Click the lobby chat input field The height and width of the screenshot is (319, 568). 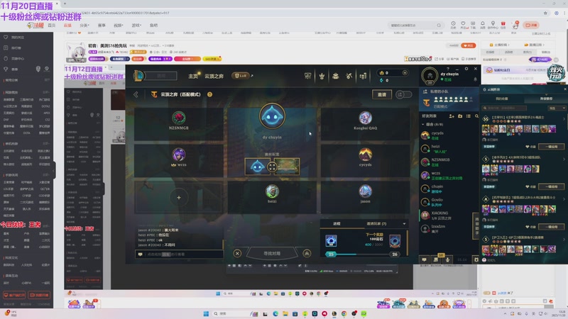[x=180, y=254]
